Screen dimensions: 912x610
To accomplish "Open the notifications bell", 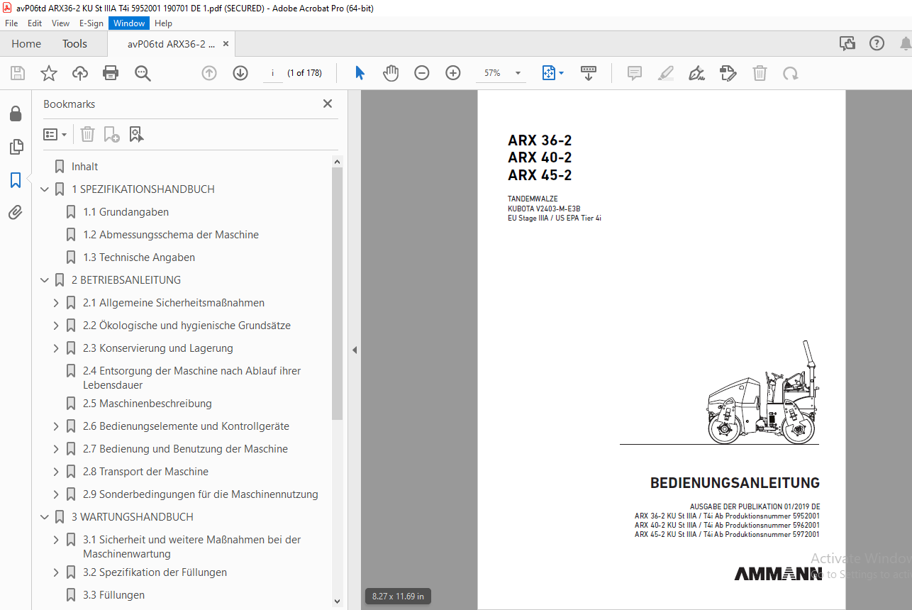I will click(x=906, y=43).
